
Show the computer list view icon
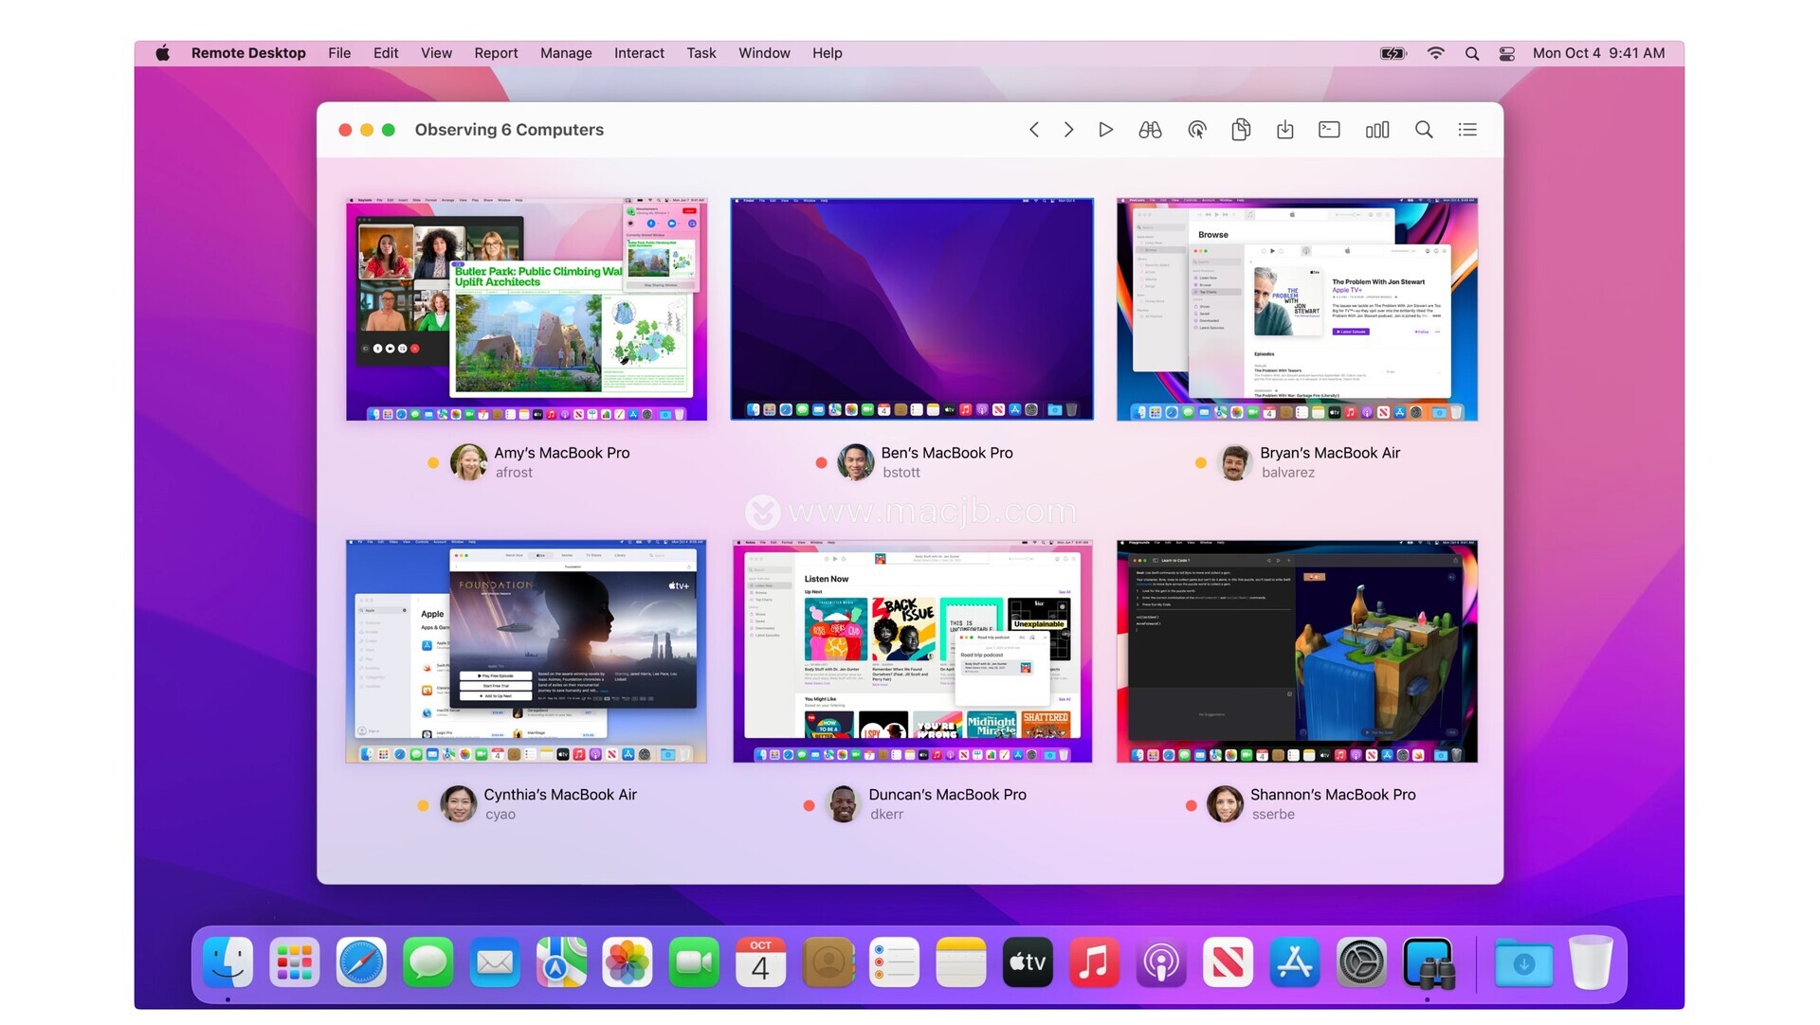(x=1467, y=130)
